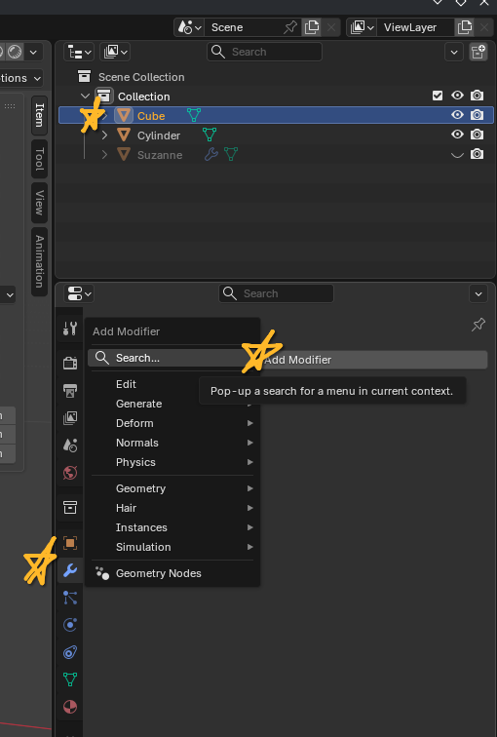The width and height of the screenshot is (497, 737).
Task: Open the Object properties tab
Action: (70, 543)
